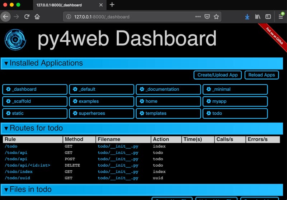The height and width of the screenshot is (200, 287).
Task: Click the browser back arrow
Action: coord(5,16)
